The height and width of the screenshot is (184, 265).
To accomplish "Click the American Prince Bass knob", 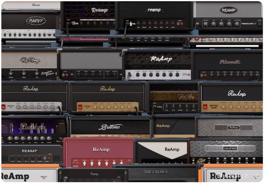I will point(37,74).
